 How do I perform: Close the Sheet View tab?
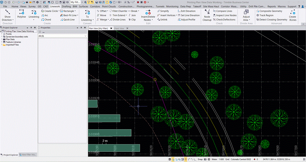(127, 28)
